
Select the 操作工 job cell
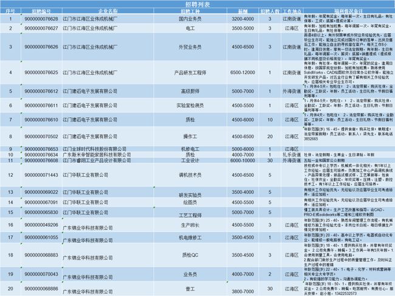[190, 136]
